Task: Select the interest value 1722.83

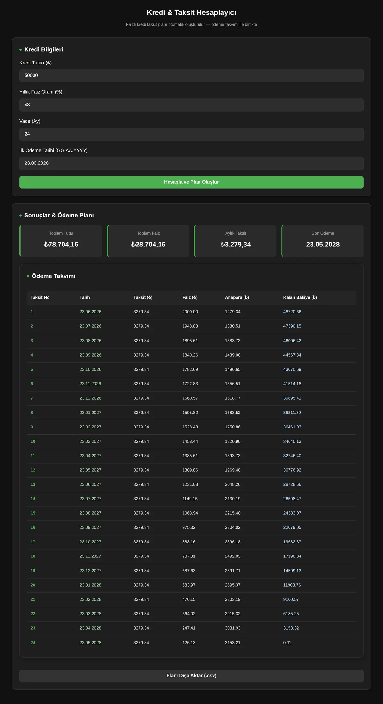Action: [x=190, y=384]
